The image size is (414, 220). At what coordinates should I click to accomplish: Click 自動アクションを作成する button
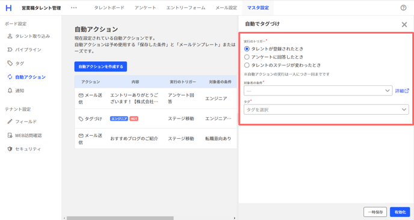[100, 67]
